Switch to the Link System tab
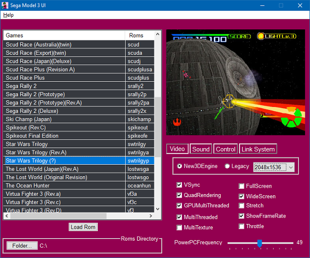Viewport: 310px width, 258px height. (x=258, y=149)
